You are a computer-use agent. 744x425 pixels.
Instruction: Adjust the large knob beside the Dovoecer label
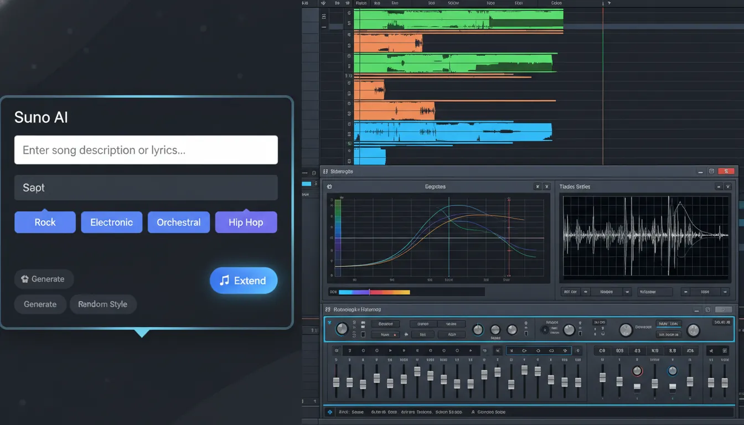[626, 330]
